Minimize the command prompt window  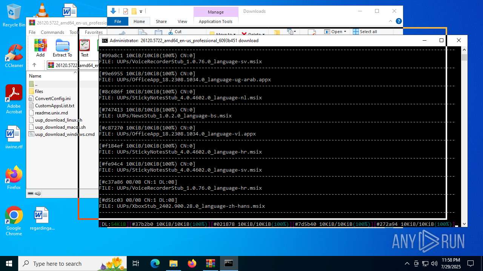pyautogui.click(x=425, y=40)
